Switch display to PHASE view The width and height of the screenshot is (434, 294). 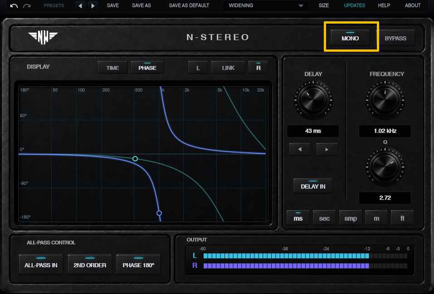[x=147, y=68]
